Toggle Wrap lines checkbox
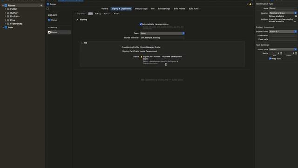Image resolution: width=298 pixels, height=168 pixels. (270, 59)
